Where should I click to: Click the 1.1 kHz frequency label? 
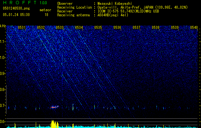pos(3,42)
